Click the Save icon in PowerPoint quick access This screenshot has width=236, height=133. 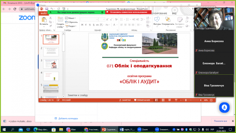tap(47, 9)
